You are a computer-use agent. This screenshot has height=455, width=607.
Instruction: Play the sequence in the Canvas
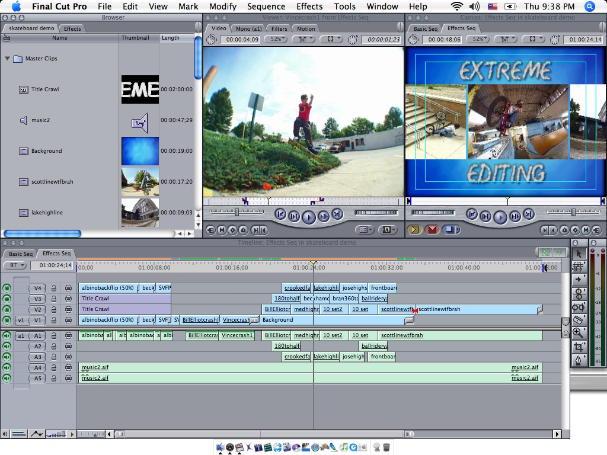click(500, 217)
